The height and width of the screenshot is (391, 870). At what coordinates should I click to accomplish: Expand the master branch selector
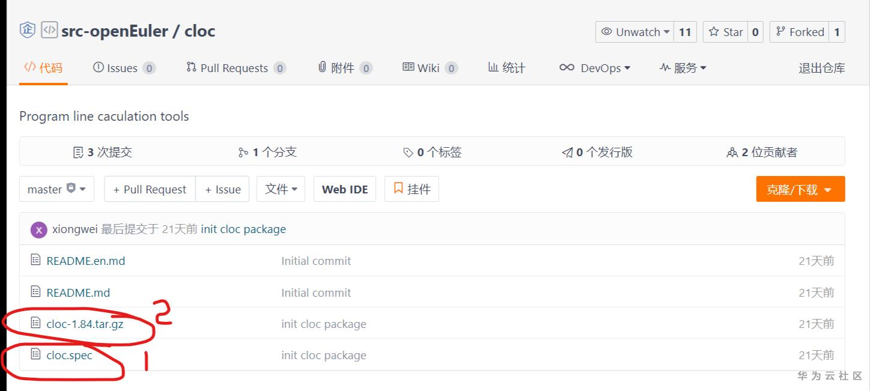click(x=56, y=189)
